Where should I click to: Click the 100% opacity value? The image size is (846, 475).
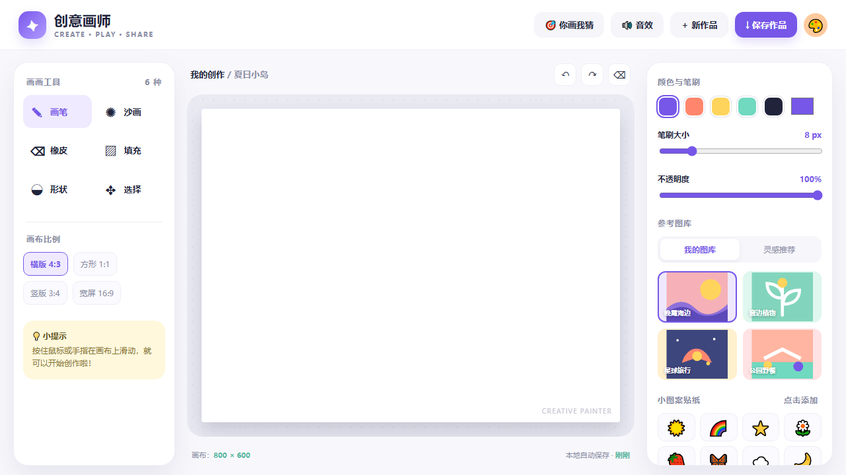tap(810, 179)
